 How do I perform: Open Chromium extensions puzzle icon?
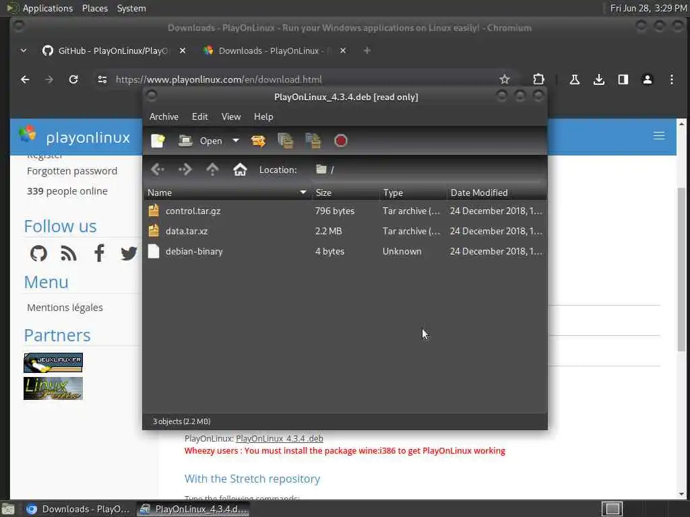point(538,79)
